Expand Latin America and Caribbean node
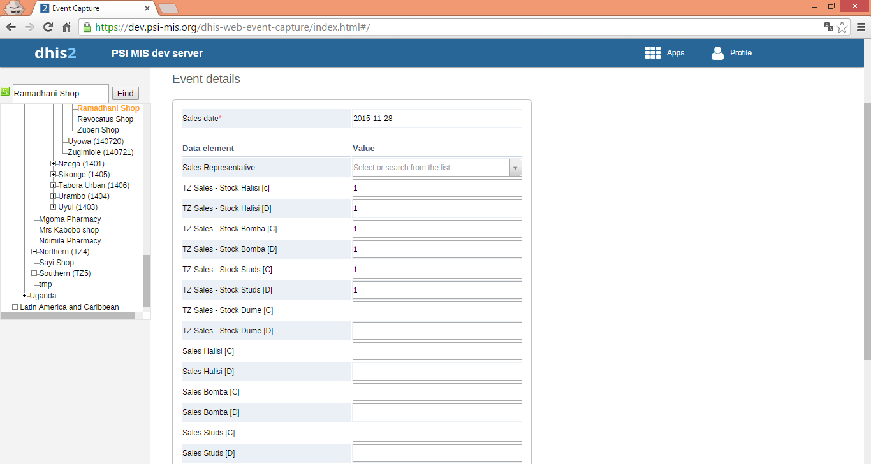871x464 pixels. [x=15, y=307]
